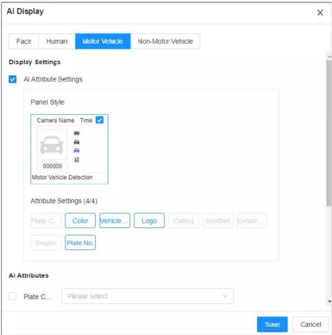Viewport: 332px width, 335px height.
Task: Click the Motor Vehicle Detection label
Action: [x=62, y=177]
